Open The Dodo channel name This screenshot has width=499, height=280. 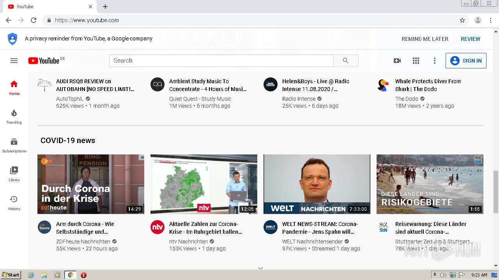(407, 99)
